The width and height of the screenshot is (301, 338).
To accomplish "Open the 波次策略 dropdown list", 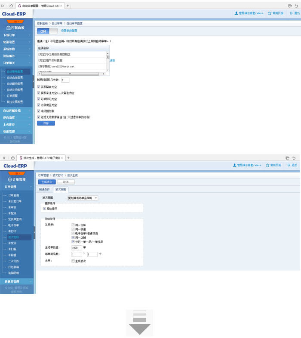I will [x=96, y=198].
